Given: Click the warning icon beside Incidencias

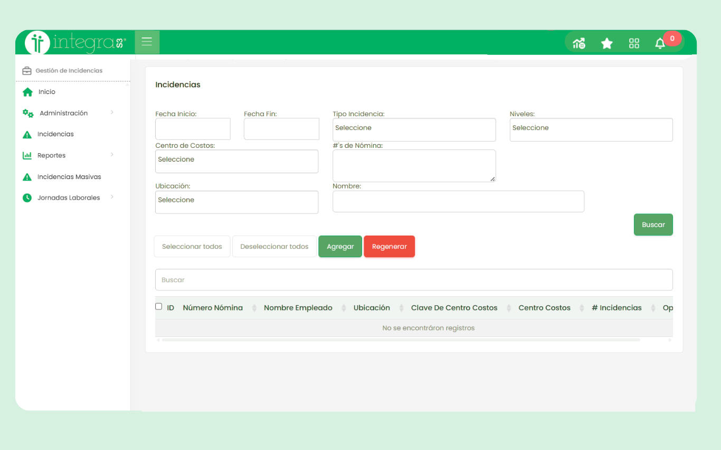Looking at the screenshot, I should pyautogui.click(x=27, y=135).
